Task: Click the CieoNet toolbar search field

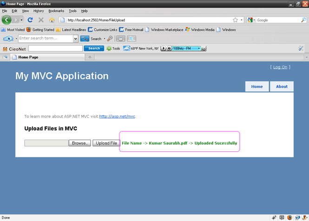Action: 55,48
